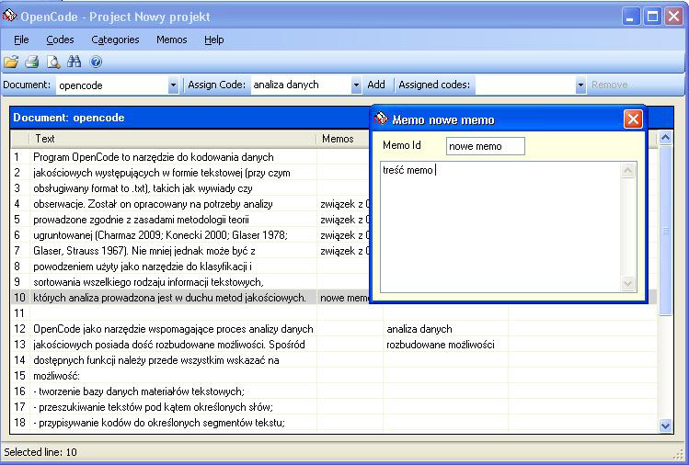
Task: Minimize the OpenCode main window
Action: point(631,17)
